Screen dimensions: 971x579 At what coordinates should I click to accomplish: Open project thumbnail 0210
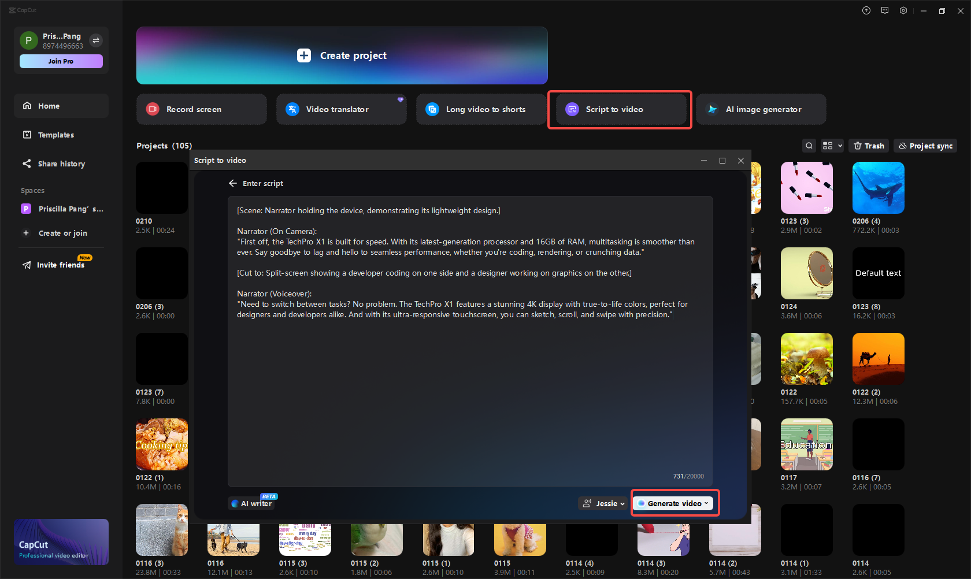click(162, 188)
